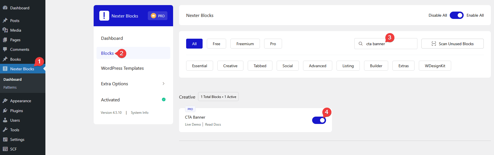This screenshot has width=494, height=155.
Task: Filter by the Creative category
Action: pyautogui.click(x=230, y=66)
